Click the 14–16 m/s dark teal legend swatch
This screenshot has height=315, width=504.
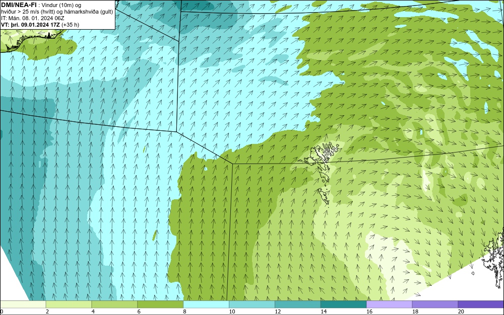344,304
